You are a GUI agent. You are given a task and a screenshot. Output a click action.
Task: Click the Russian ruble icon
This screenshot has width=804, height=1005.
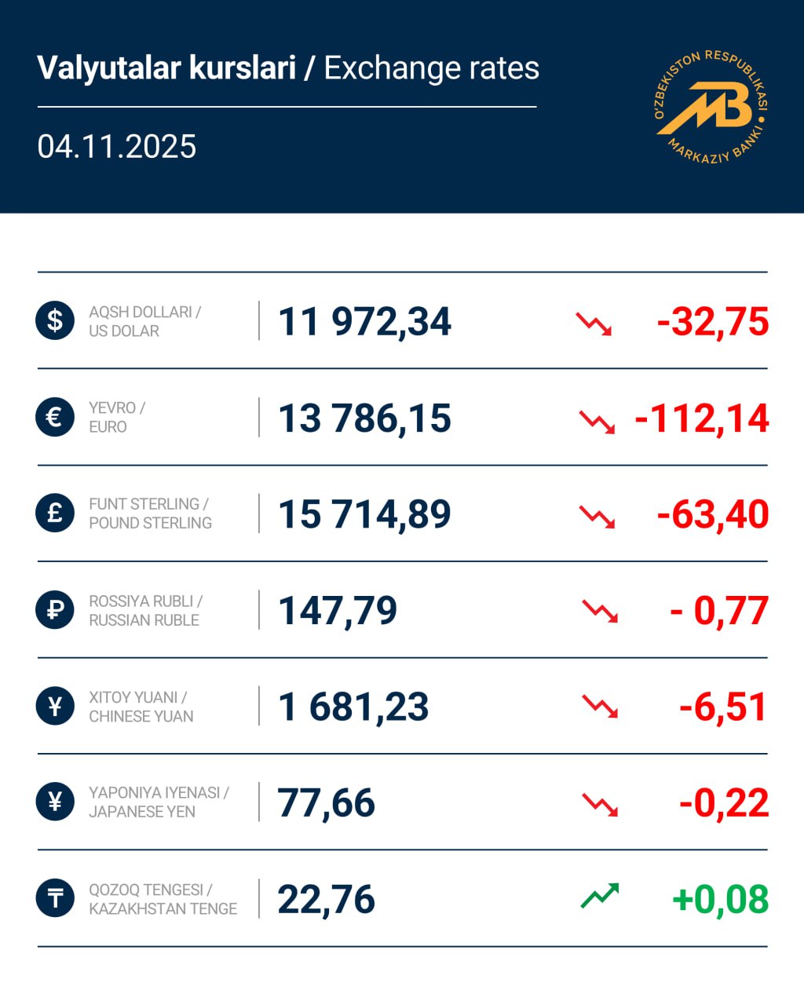[x=55, y=610]
